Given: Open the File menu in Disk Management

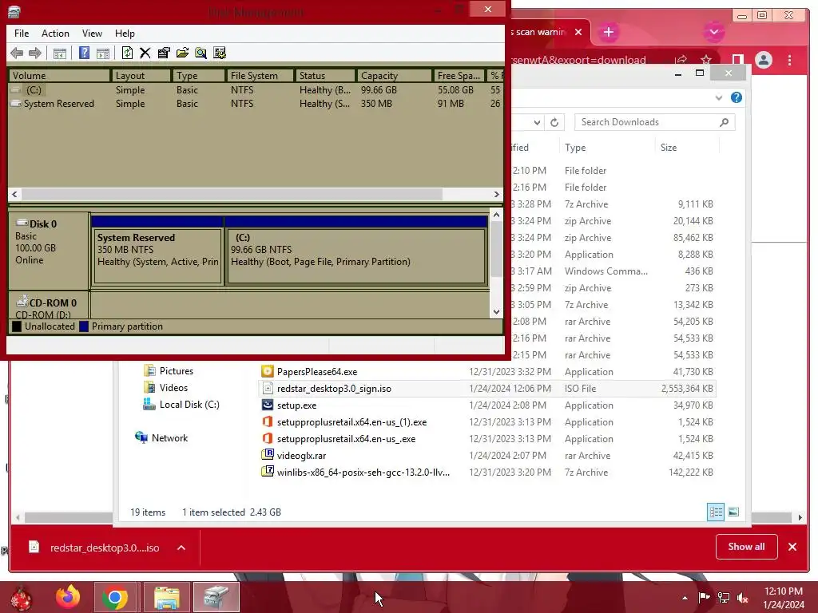Looking at the screenshot, I should tap(22, 34).
